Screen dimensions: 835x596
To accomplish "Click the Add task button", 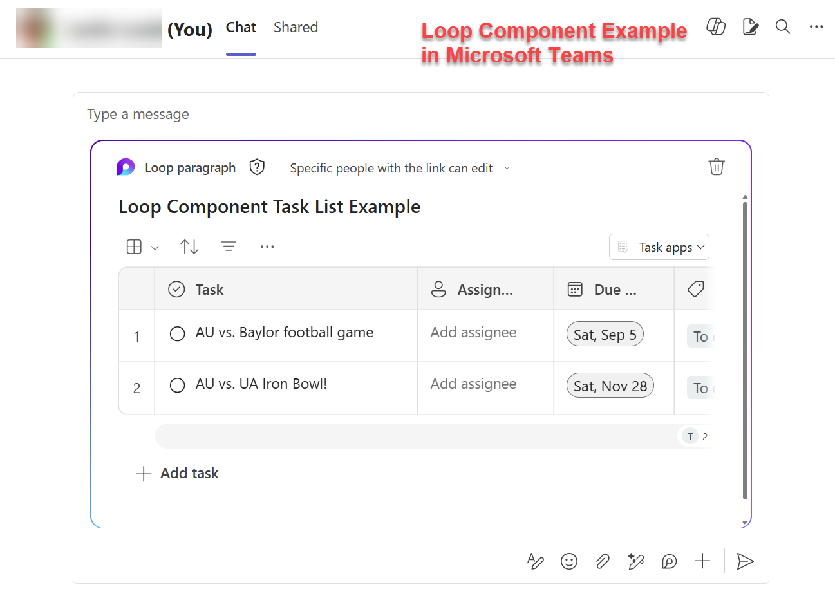I will click(x=177, y=473).
